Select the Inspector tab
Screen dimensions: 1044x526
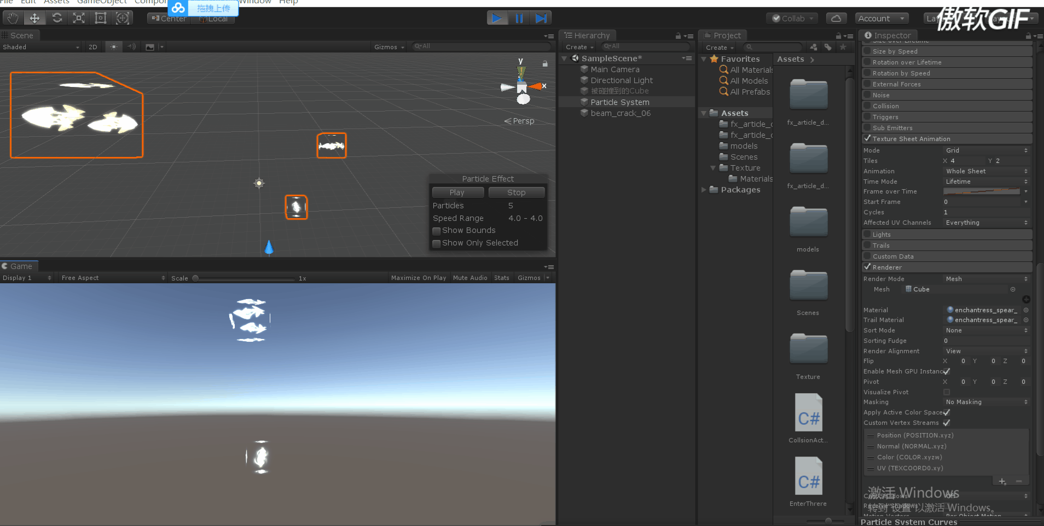click(x=888, y=36)
